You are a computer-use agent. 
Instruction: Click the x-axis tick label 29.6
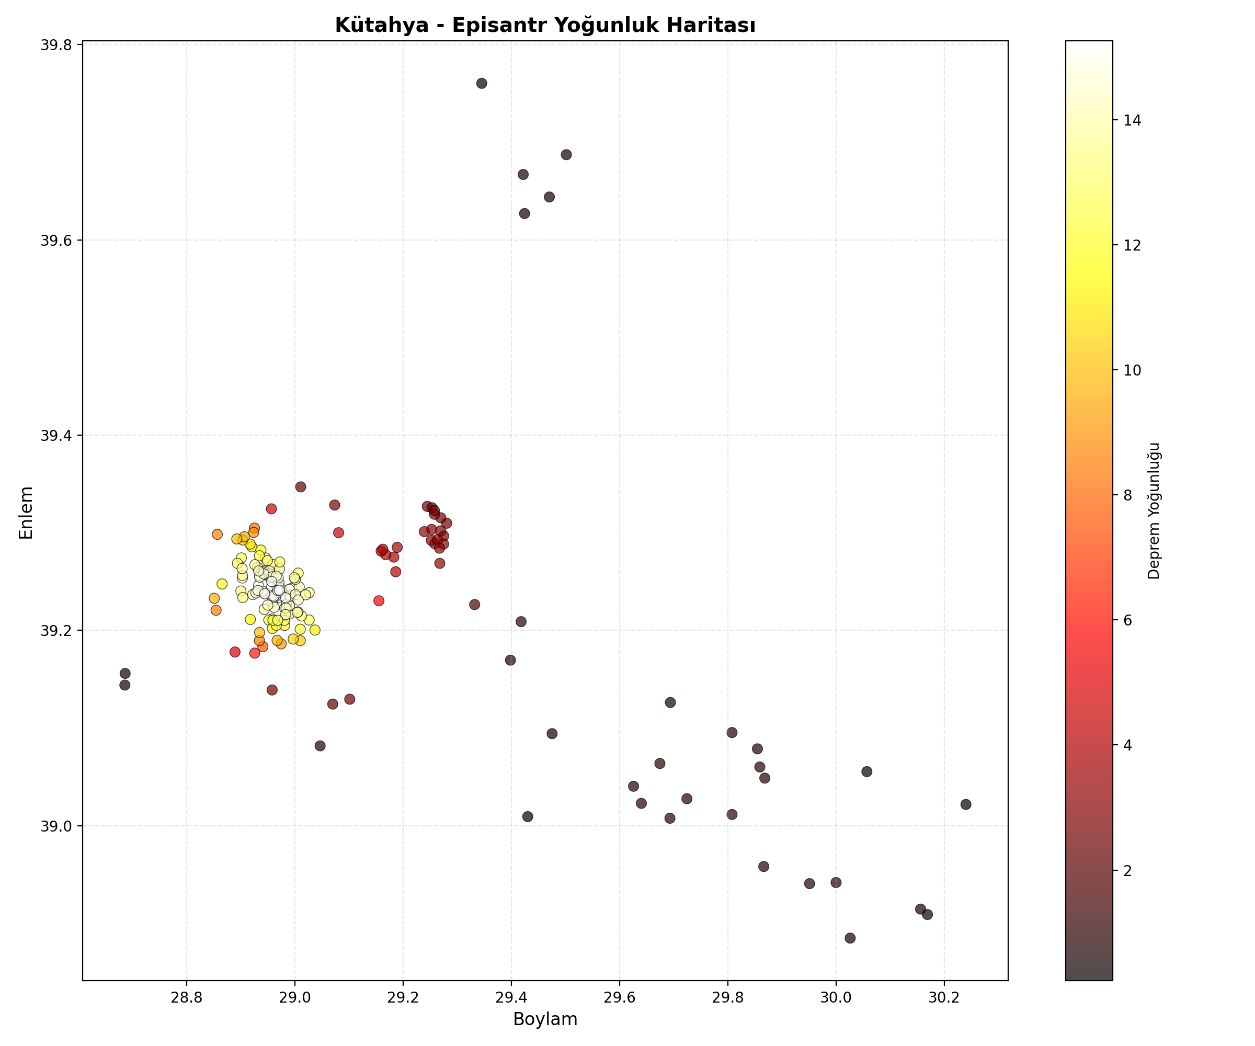619,997
